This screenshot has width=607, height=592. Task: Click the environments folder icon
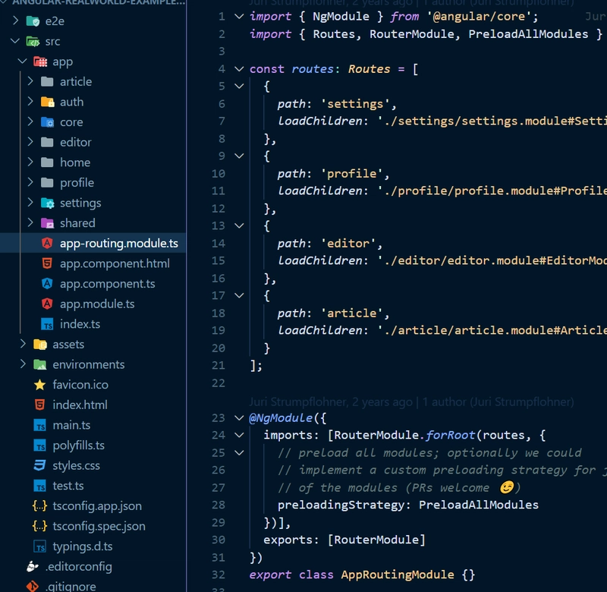pos(40,364)
